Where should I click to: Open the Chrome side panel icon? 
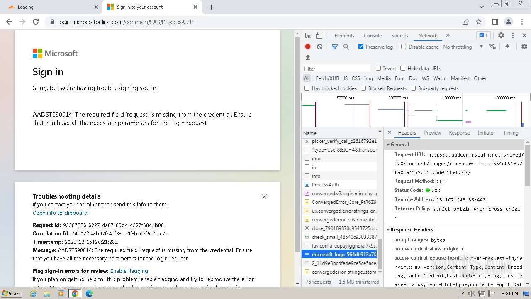pos(495,22)
